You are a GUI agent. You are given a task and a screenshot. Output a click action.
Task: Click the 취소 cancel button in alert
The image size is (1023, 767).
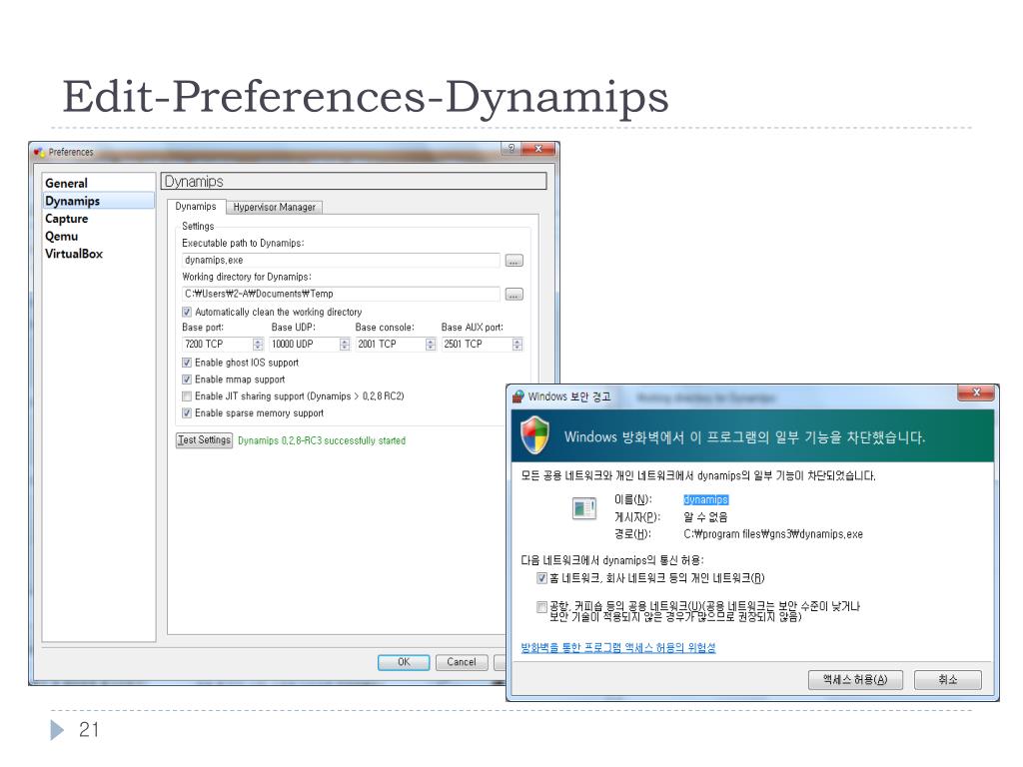coord(948,679)
